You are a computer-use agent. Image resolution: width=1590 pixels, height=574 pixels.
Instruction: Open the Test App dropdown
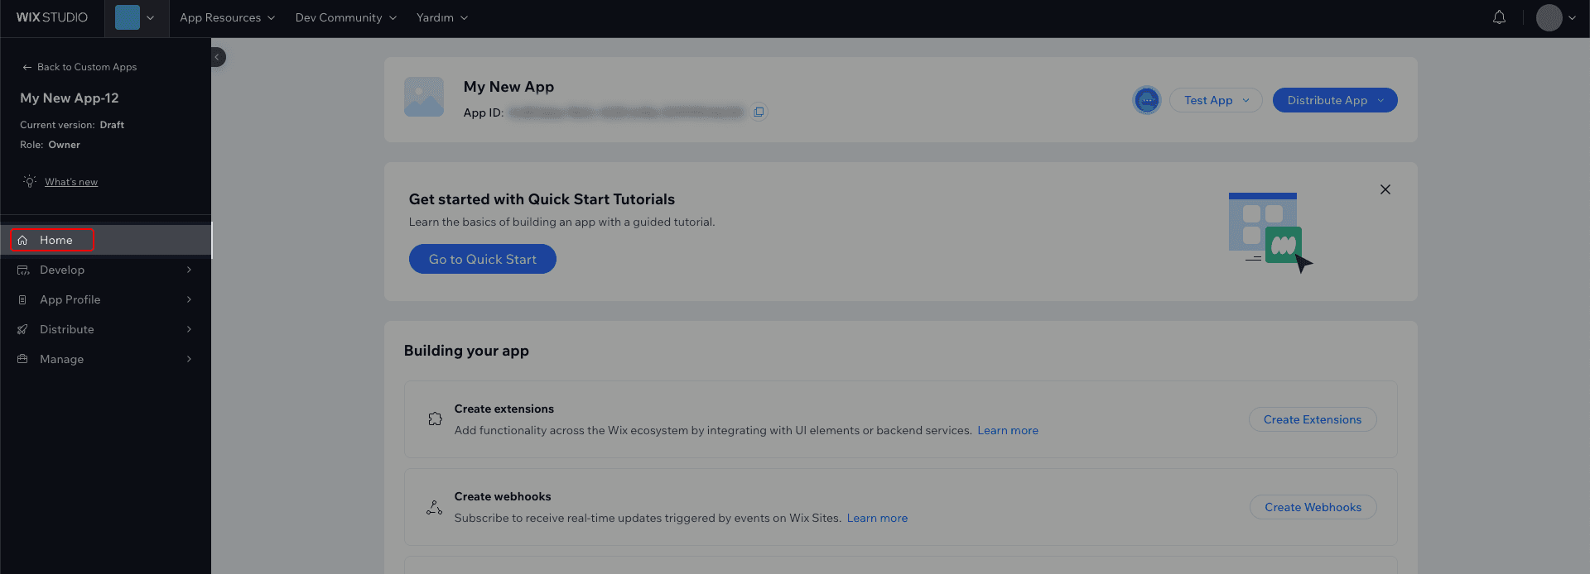point(1216,100)
